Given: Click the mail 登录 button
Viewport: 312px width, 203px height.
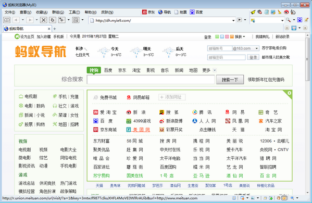Looking at the screenshot, I should 253,57.
